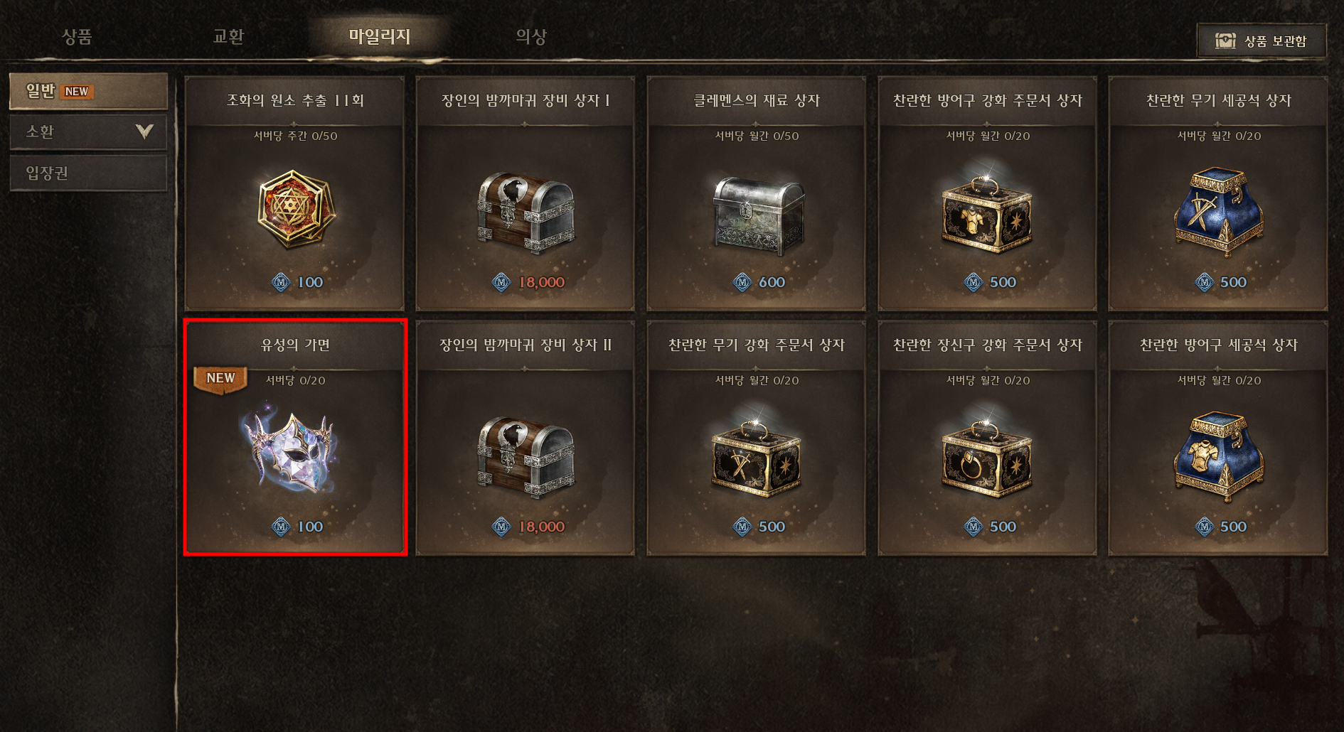Switch to the 교환 tab
Viewport: 1344px width, 732px height.
228,36
